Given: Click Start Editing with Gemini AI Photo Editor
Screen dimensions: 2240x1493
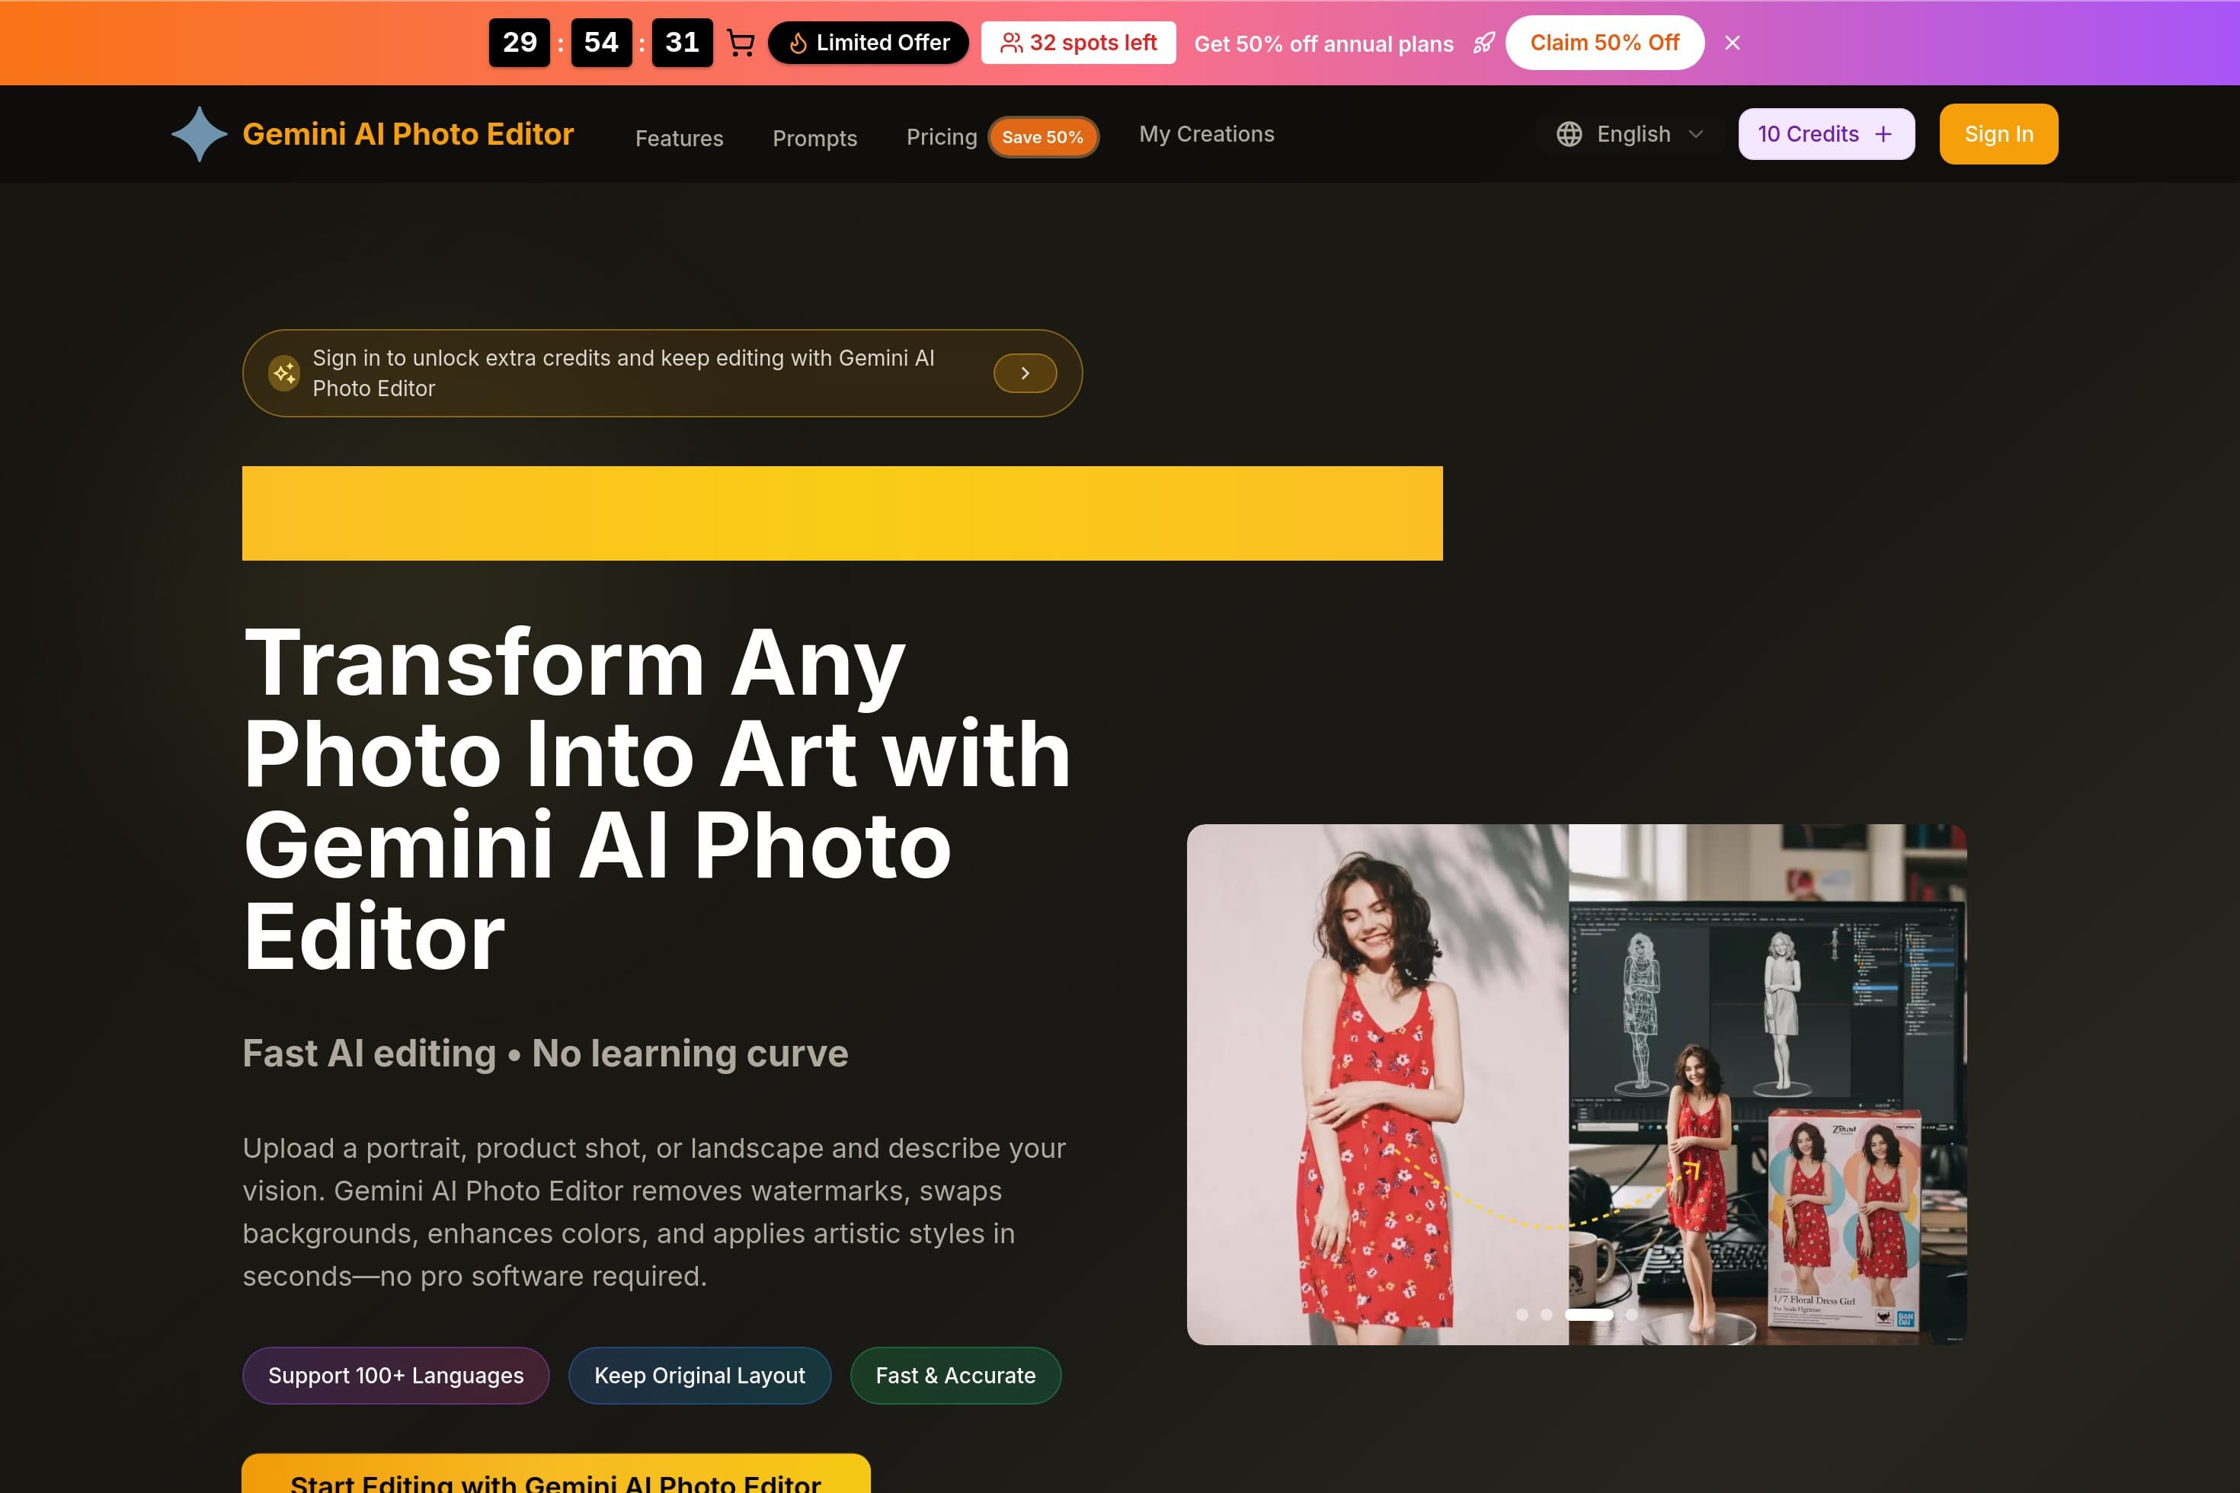Looking at the screenshot, I should tap(557, 1479).
